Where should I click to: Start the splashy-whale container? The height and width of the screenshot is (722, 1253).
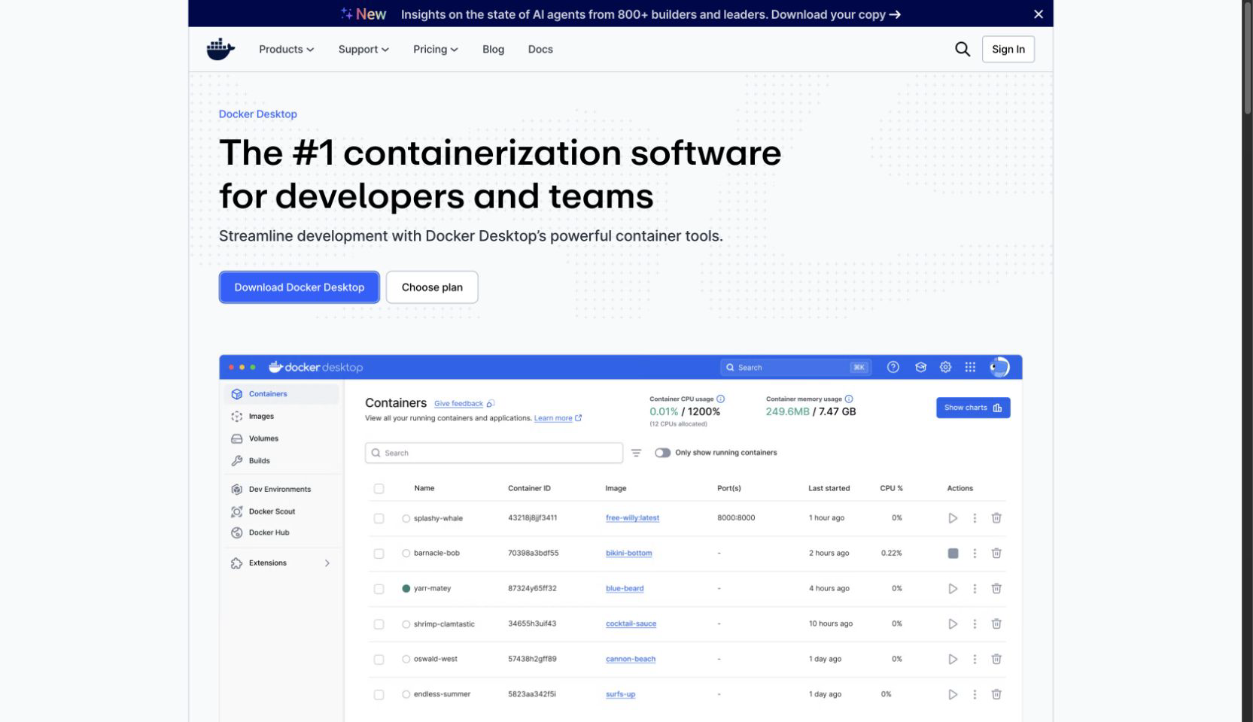tap(953, 518)
